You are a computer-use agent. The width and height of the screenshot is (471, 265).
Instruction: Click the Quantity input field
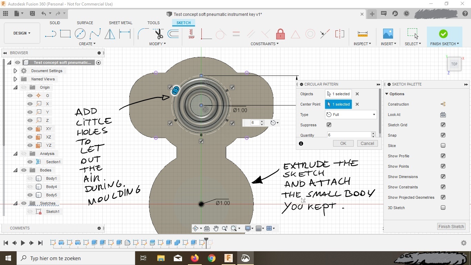pos(350,135)
